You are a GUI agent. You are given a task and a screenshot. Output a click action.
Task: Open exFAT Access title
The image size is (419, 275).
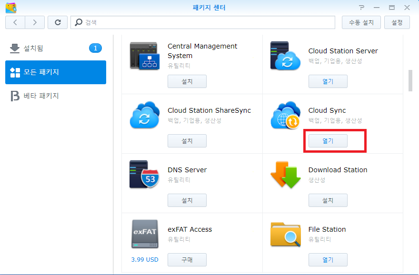pyautogui.click(x=190, y=230)
